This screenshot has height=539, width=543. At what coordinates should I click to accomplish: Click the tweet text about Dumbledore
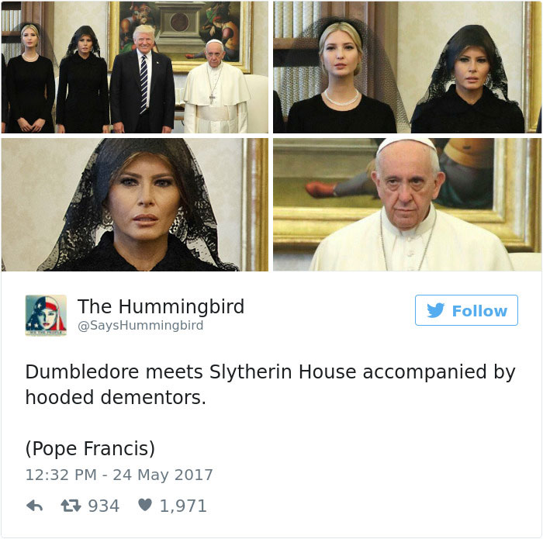(271, 385)
